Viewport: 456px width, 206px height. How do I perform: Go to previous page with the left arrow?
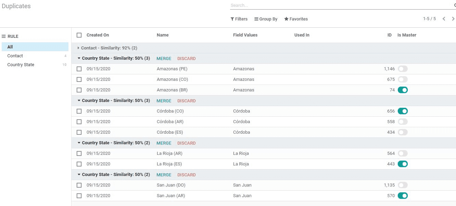[444, 19]
